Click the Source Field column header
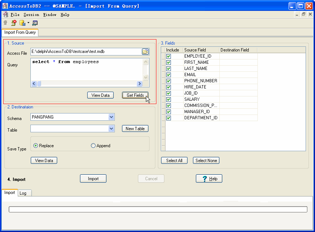This screenshot has width=315, height=232. 201,50
